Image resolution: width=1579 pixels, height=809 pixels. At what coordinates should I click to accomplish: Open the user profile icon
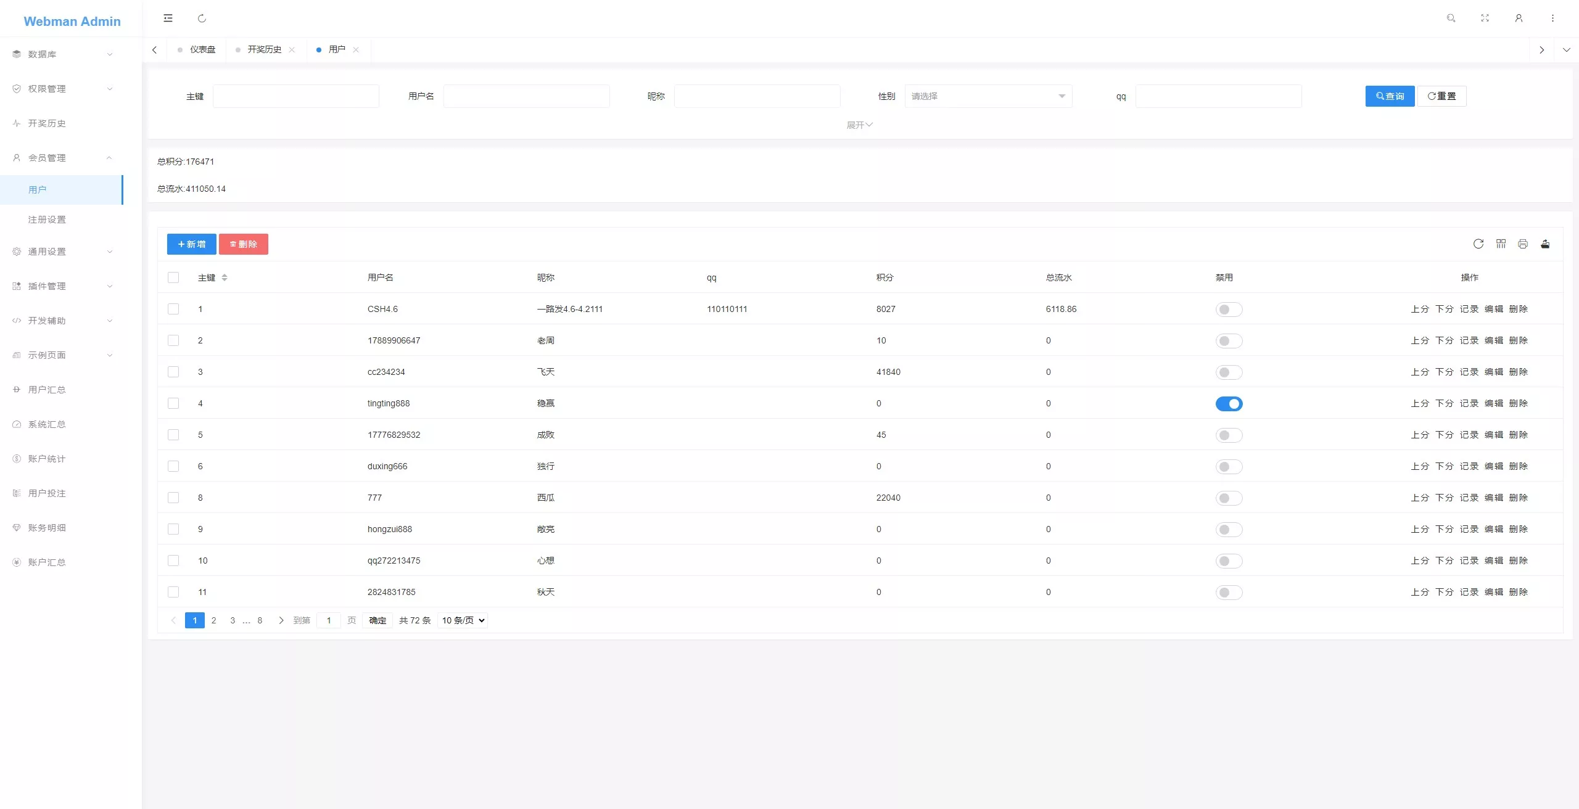(1519, 18)
